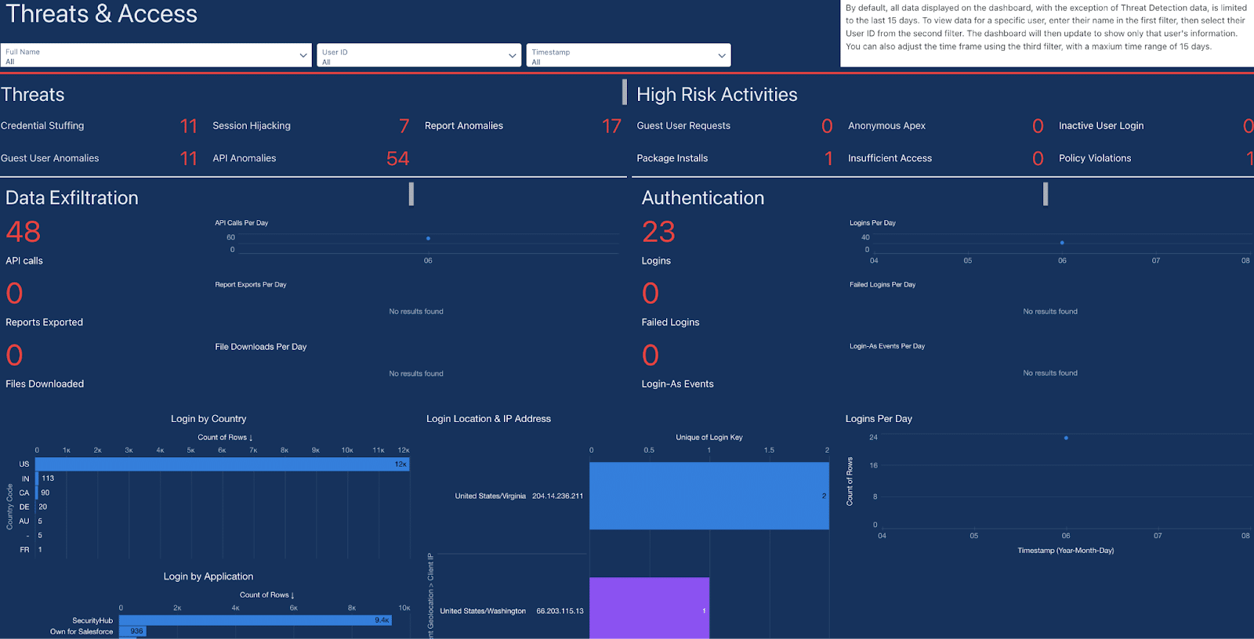Screen dimensions: 1254x639
Task: Select the purple United States/Washington bar
Action: (649, 608)
